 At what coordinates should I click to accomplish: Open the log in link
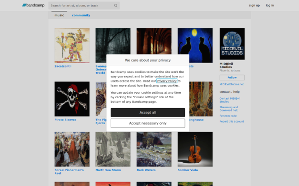[x=270, y=5]
